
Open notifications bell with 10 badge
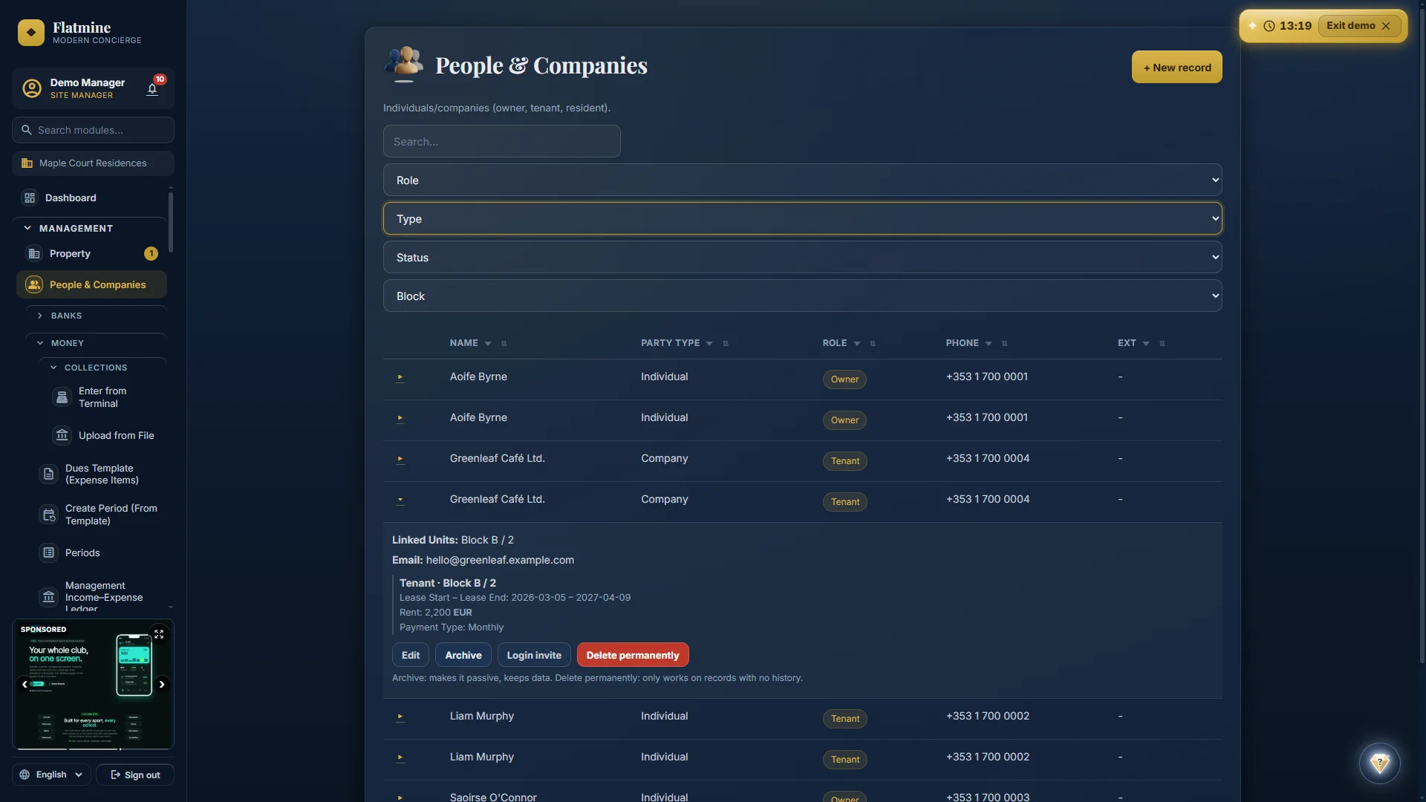click(x=152, y=89)
